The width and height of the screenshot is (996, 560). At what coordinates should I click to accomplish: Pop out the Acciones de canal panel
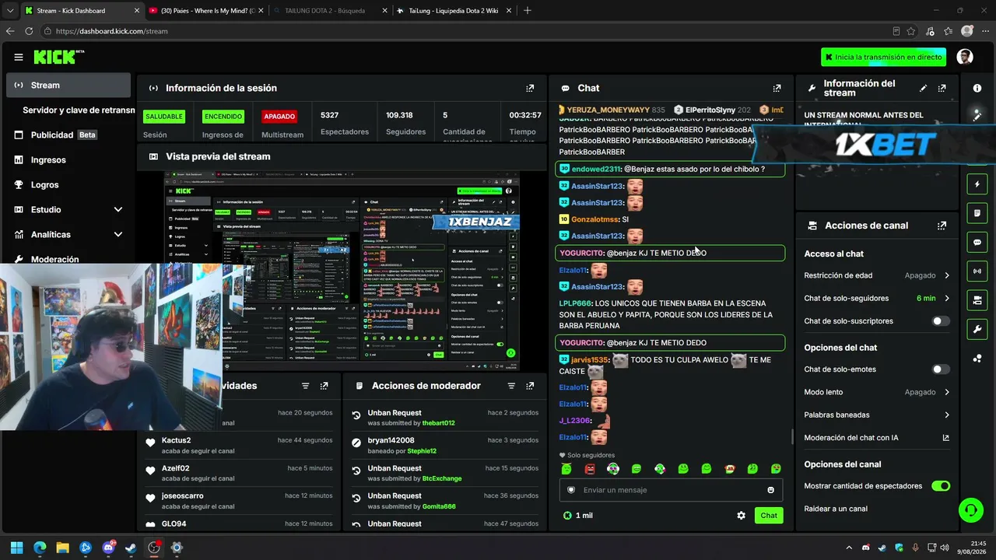click(942, 226)
